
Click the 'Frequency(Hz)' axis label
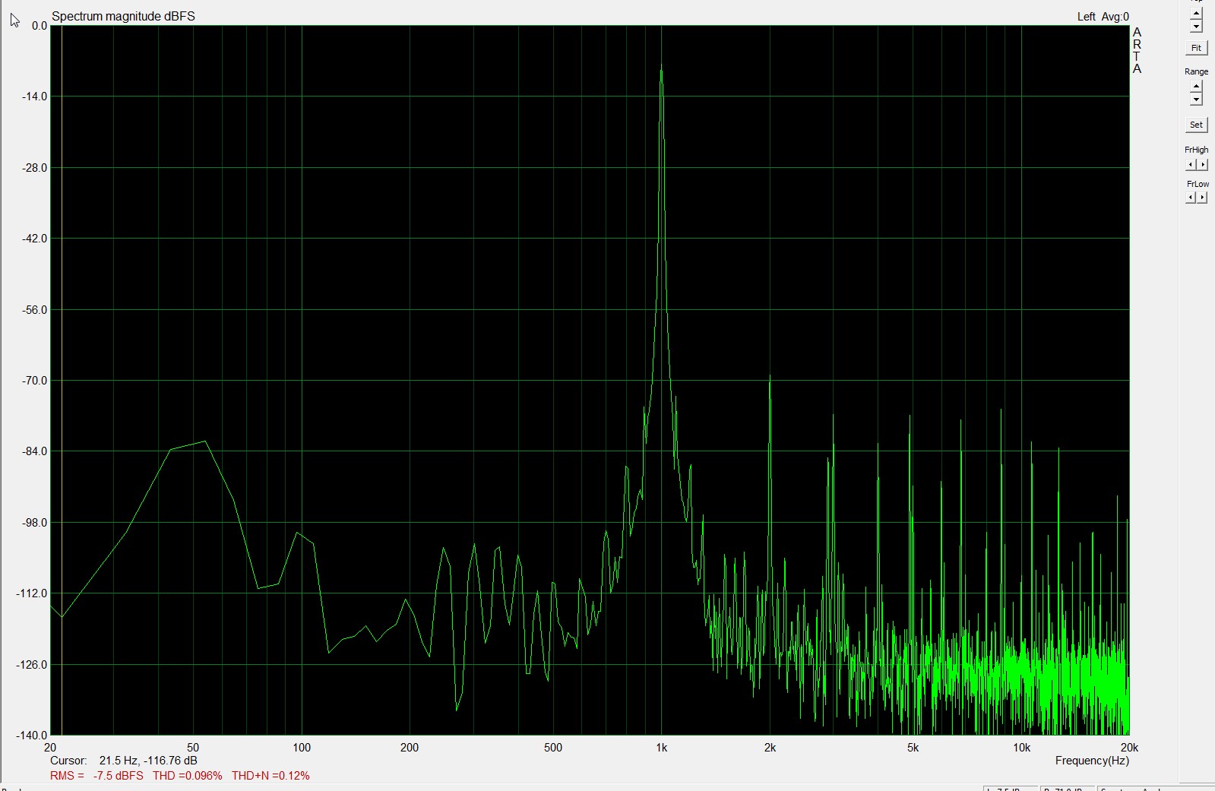[1092, 761]
